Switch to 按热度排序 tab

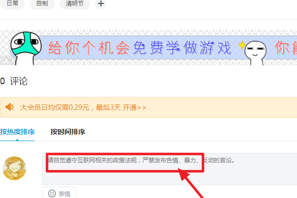(x=17, y=132)
